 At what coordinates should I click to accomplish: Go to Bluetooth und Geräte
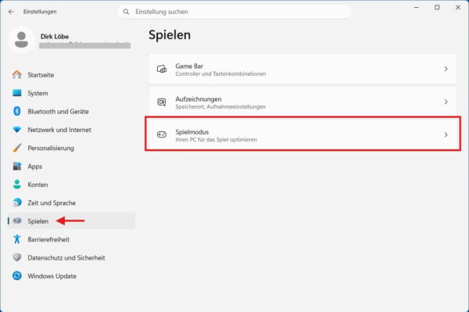[x=71, y=111]
